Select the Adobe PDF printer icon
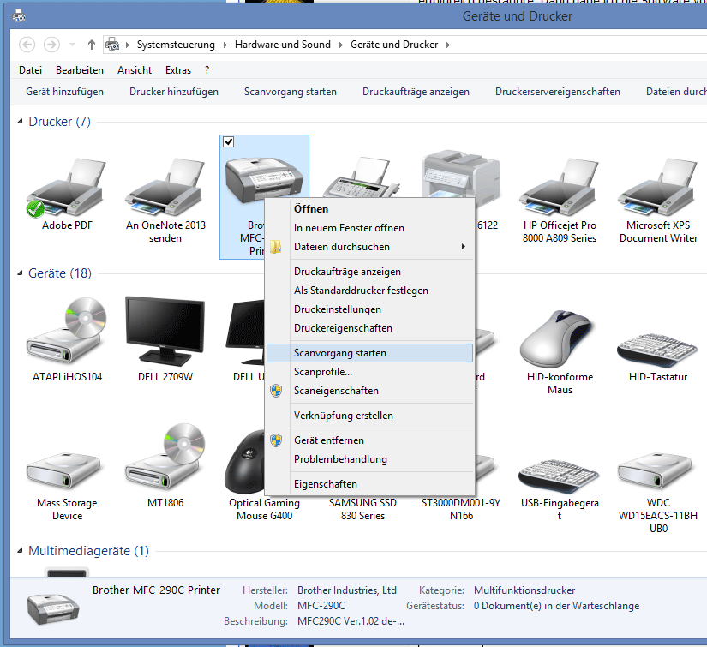Screen dimensions: 707x647 [67, 187]
